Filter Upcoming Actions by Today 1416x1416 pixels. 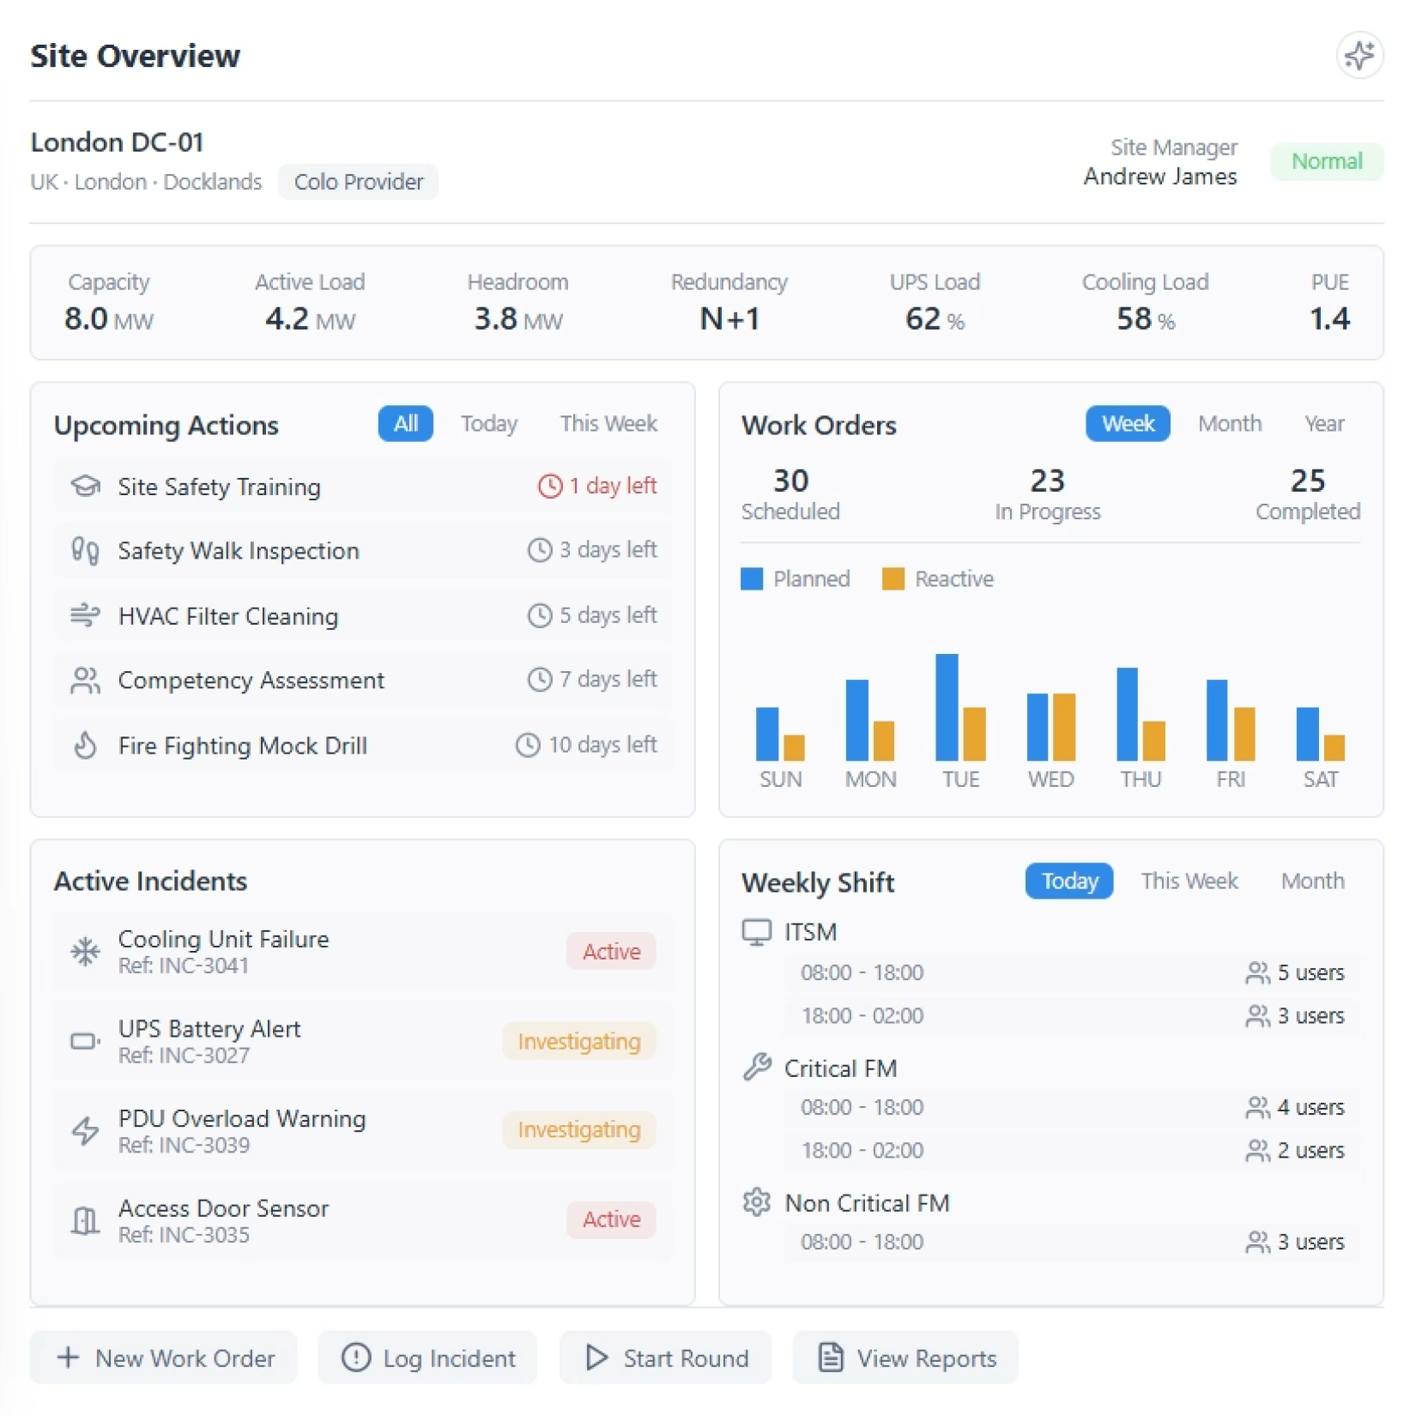pos(488,424)
